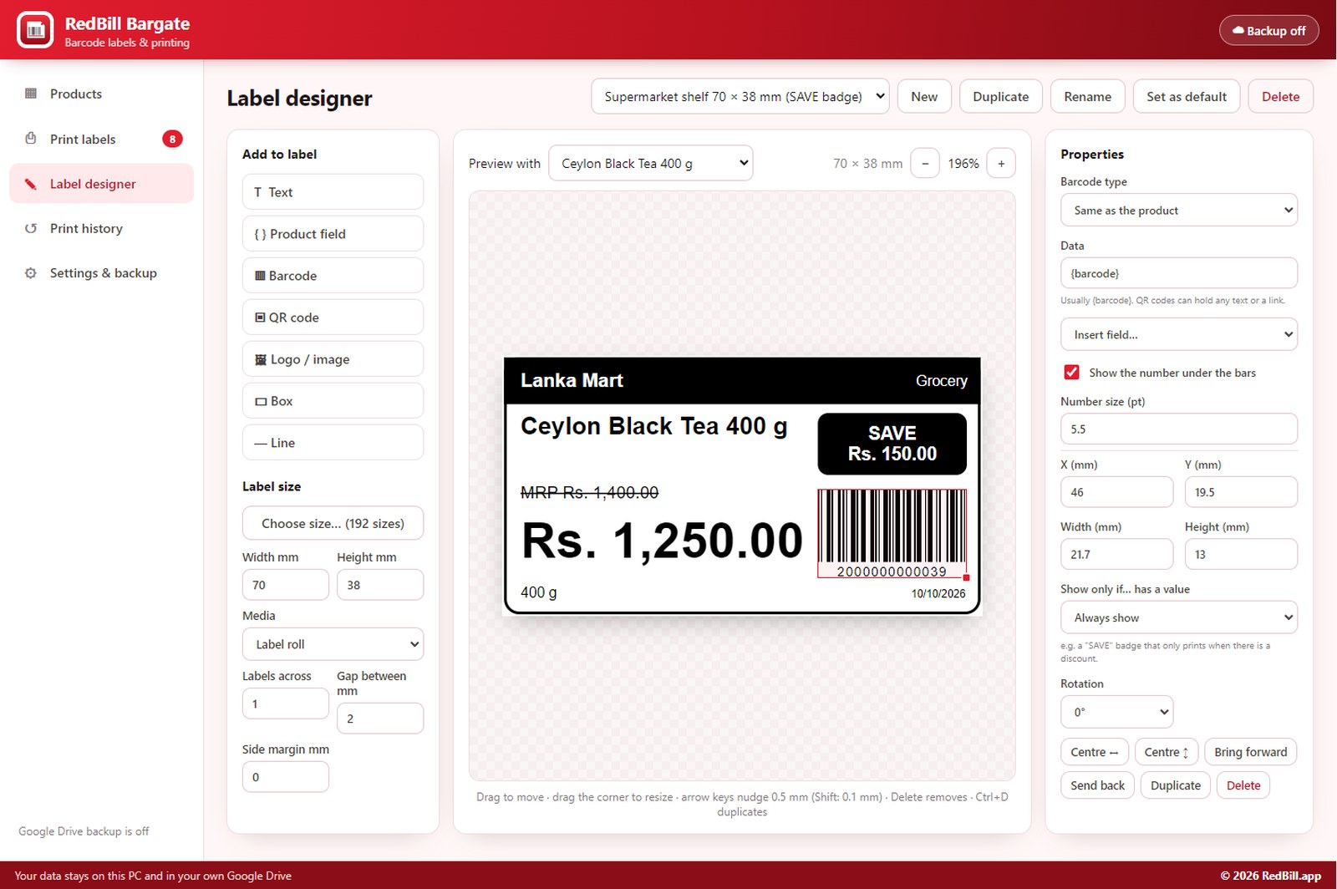Click the Products grid icon in sidebar
The width and height of the screenshot is (1337, 889).
tap(31, 94)
